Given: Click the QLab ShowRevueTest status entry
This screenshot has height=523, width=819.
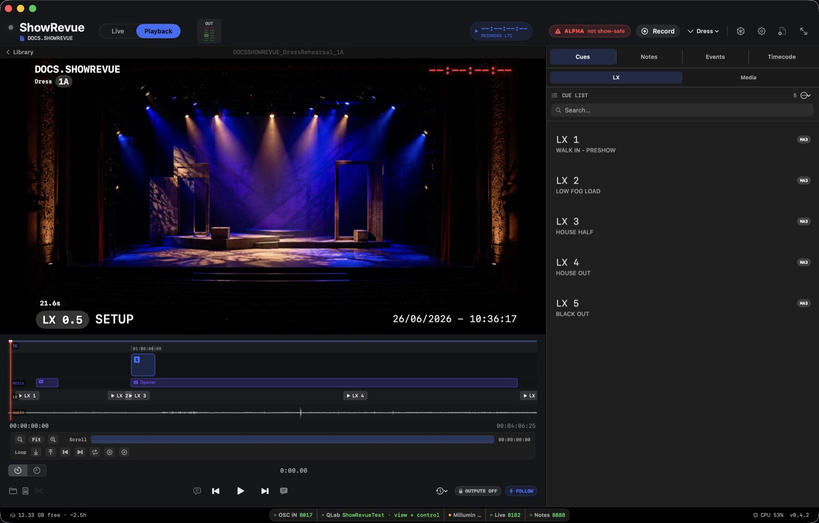Looking at the screenshot, I should [x=380, y=515].
